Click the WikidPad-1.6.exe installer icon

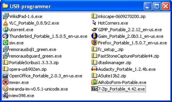5,16
